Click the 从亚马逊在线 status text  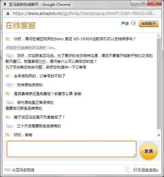coord(23,170)
